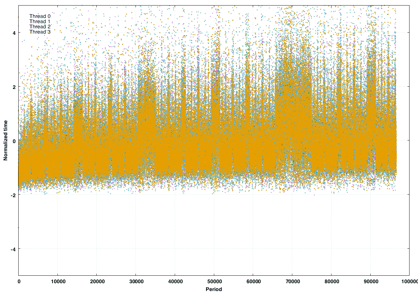Click the x-axis tick label 10000
Viewport: 418px width, 292px height.
coord(57,281)
